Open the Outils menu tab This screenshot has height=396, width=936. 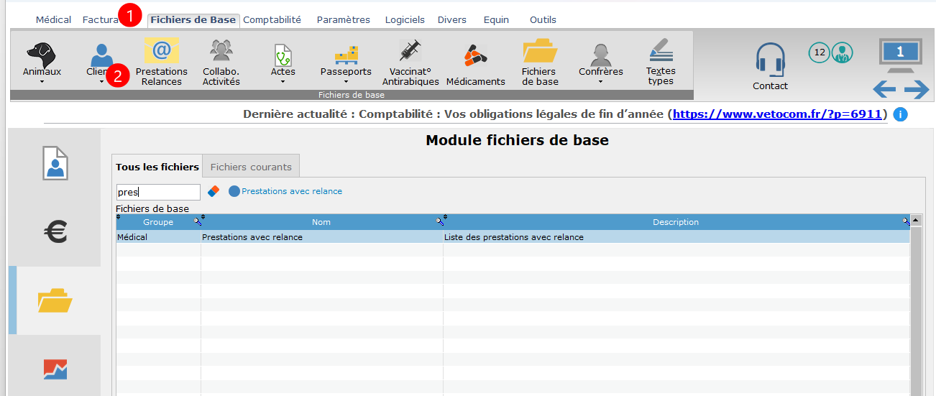click(543, 20)
